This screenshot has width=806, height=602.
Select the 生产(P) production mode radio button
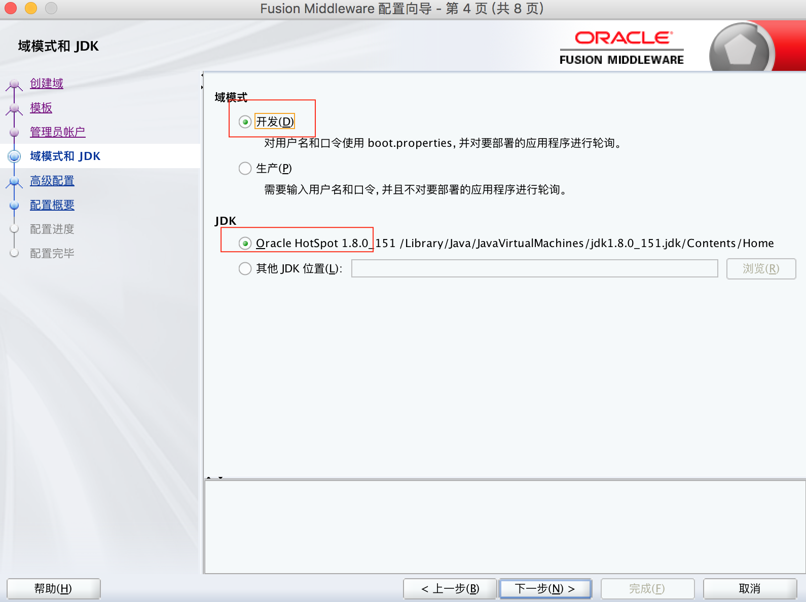coord(245,168)
